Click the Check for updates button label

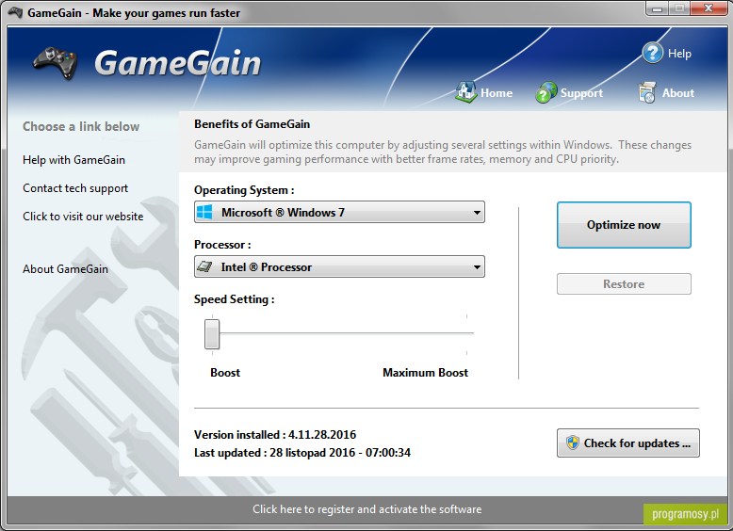[x=637, y=443]
